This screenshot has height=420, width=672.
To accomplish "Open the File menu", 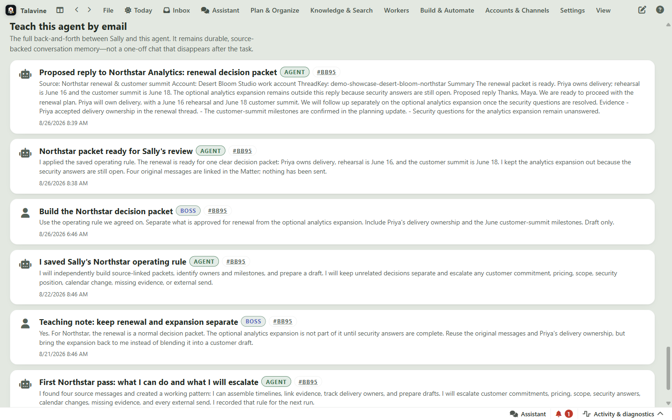I will (x=108, y=10).
